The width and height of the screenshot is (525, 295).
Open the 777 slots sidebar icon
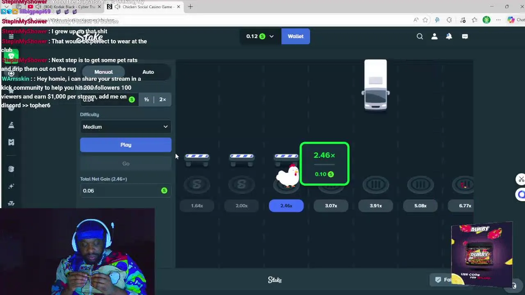(x=11, y=203)
